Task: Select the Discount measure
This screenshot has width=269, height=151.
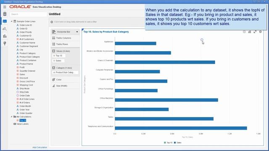Action: [x=24, y=78]
